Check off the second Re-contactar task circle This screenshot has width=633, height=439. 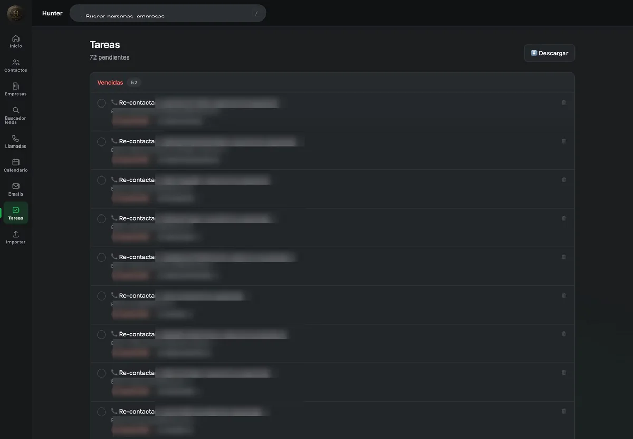coord(102,142)
